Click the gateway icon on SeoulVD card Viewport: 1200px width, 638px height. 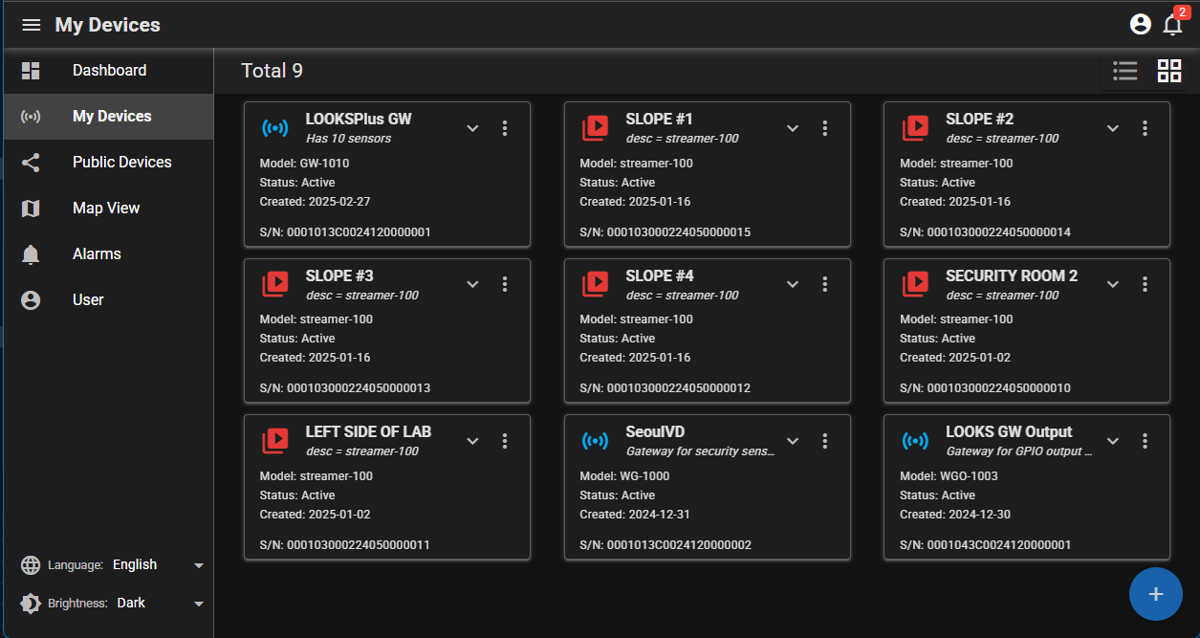click(x=595, y=441)
